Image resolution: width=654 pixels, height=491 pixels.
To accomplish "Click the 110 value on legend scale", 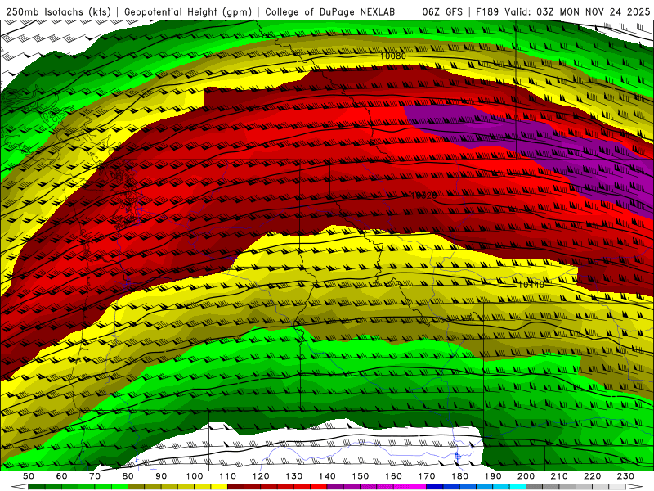I will tap(228, 476).
